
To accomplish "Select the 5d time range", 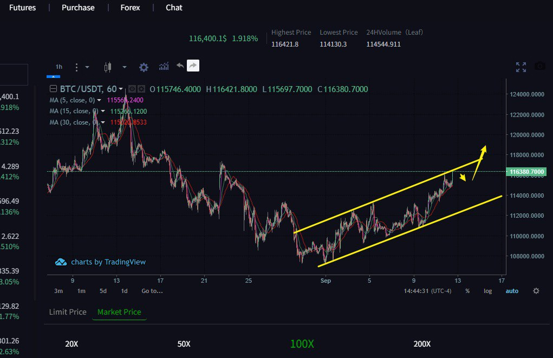I will point(103,291).
